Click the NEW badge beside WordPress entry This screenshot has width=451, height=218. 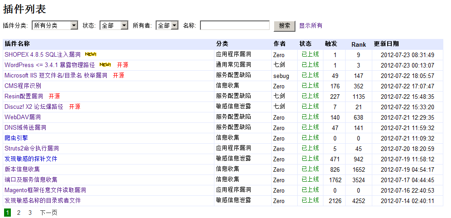[105, 65]
